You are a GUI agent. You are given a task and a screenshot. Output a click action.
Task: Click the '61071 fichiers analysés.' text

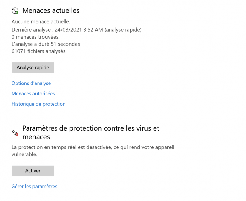(39, 51)
